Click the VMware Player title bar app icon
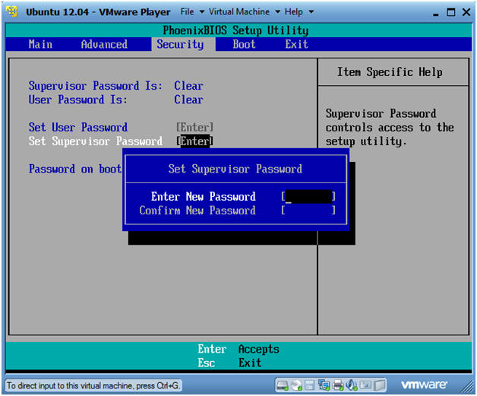The width and height of the screenshot is (477, 396). click(12, 11)
